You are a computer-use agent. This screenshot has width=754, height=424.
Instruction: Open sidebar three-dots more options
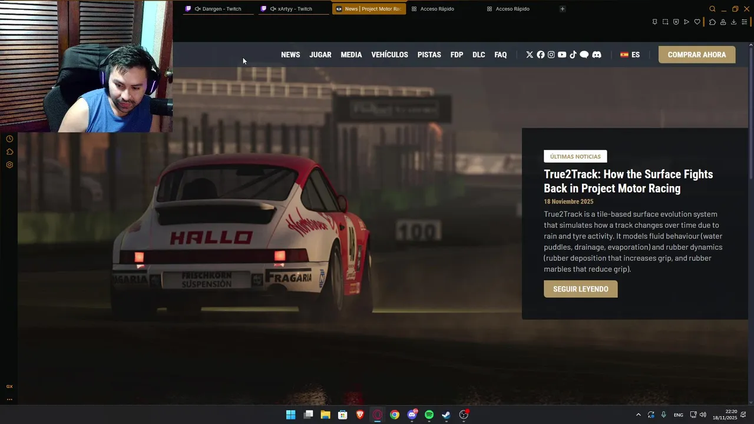coord(9,399)
